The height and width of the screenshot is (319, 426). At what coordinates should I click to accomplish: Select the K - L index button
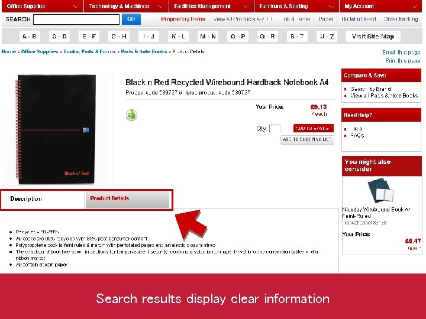(x=178, y=37)
